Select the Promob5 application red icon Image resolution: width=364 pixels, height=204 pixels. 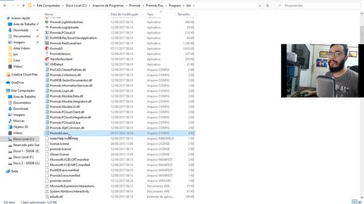(47, 49)
